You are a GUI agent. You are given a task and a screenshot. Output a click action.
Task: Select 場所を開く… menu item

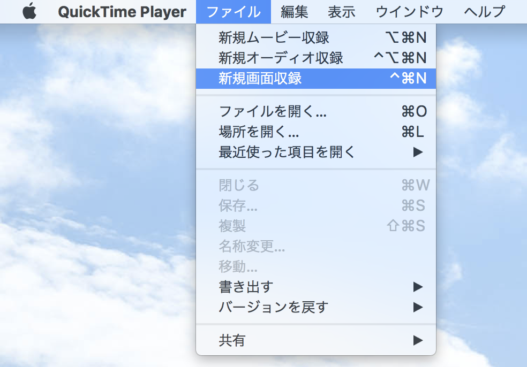316,132
